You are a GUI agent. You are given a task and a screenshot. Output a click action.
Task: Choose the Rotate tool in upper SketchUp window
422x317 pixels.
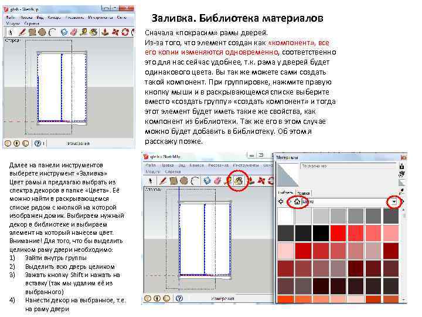click(125, 32)
